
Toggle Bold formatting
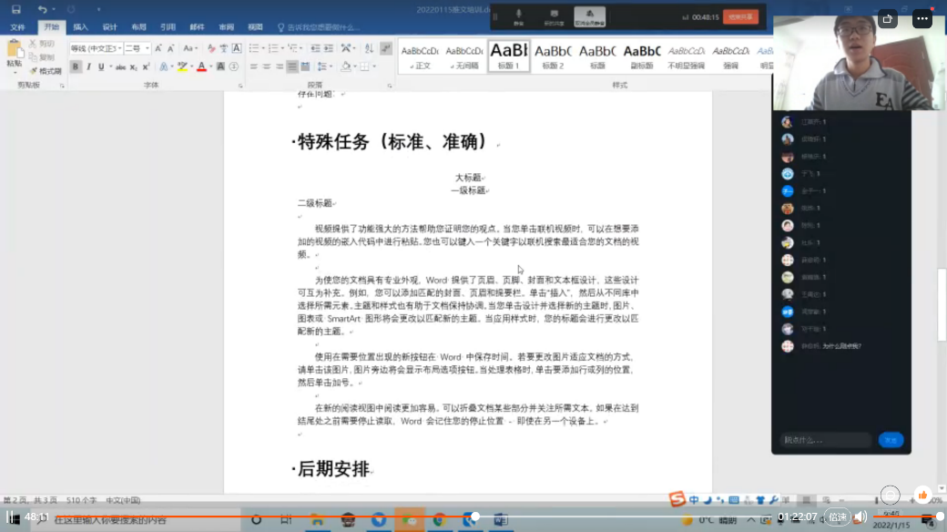[x=76, y=66]
